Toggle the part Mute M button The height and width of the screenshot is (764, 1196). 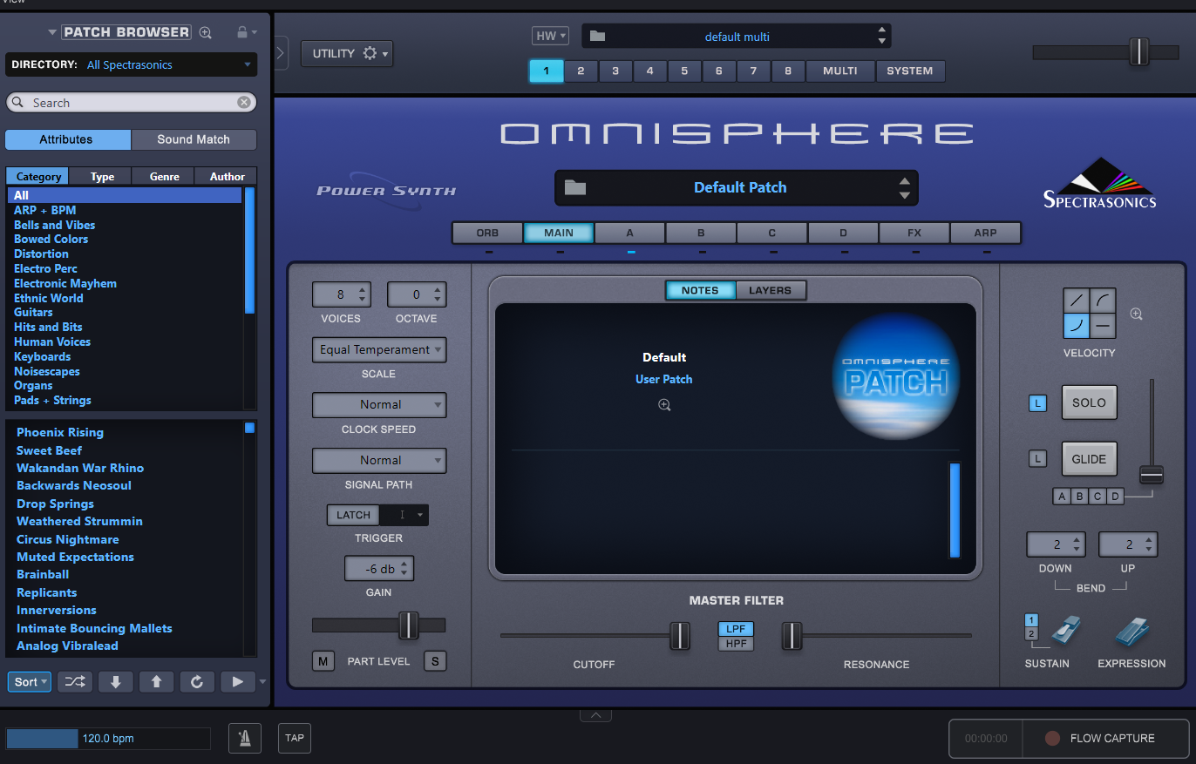coord(323,661)
